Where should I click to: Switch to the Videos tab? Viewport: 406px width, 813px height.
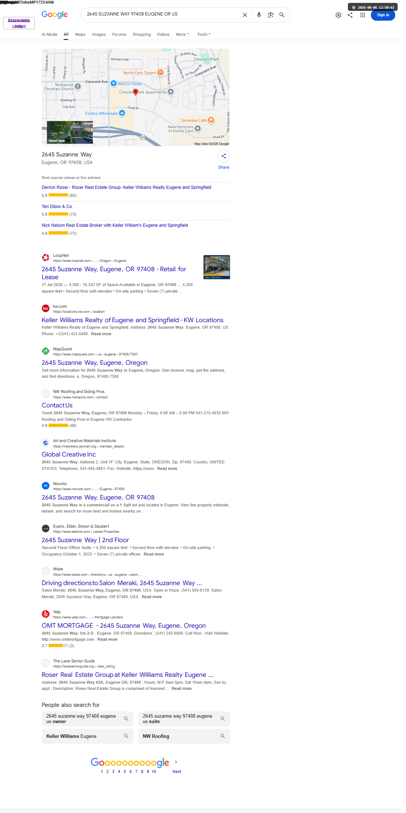pyautogui.click(x=163, y=34)
